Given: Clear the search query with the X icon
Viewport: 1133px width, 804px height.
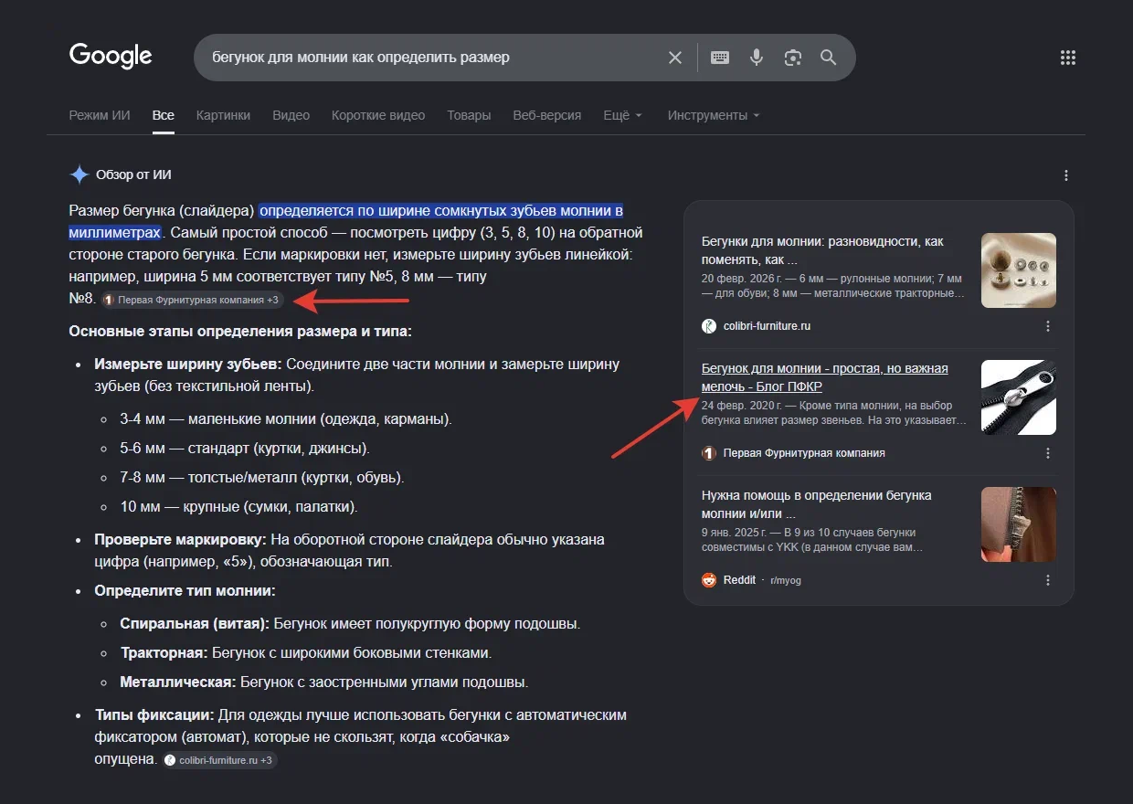Looking at the screenshot, I should (675, 58).
